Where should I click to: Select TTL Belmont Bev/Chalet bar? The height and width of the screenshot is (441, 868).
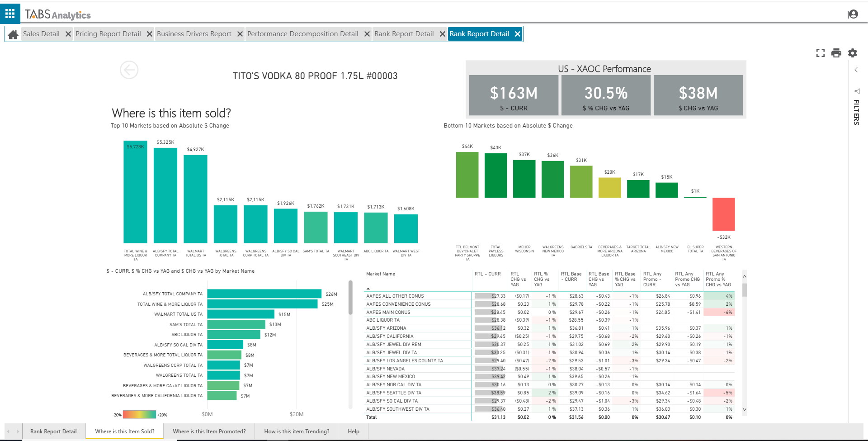click(467, 175)
